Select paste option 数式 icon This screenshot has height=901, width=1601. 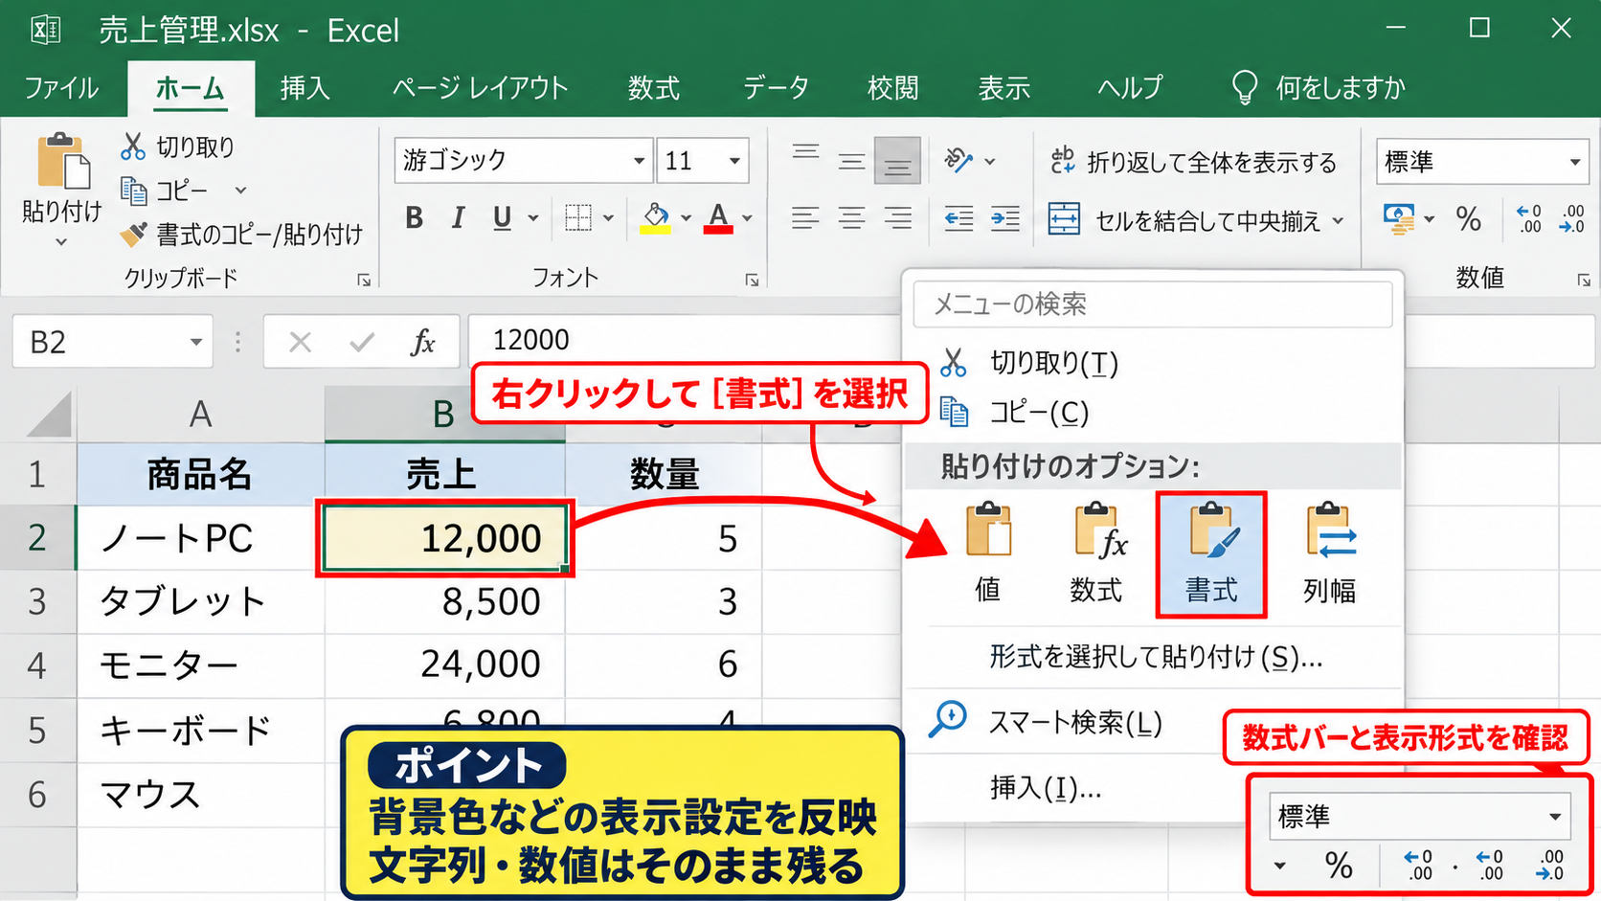click(x=1096, y=553)
